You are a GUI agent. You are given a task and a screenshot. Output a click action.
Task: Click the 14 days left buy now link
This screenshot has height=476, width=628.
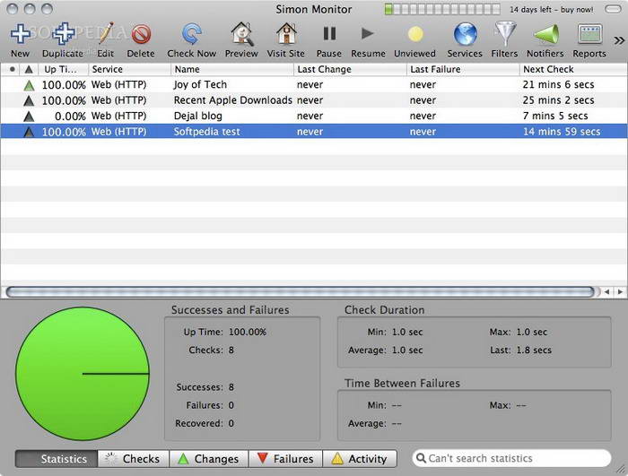click(x=552, y=9)
